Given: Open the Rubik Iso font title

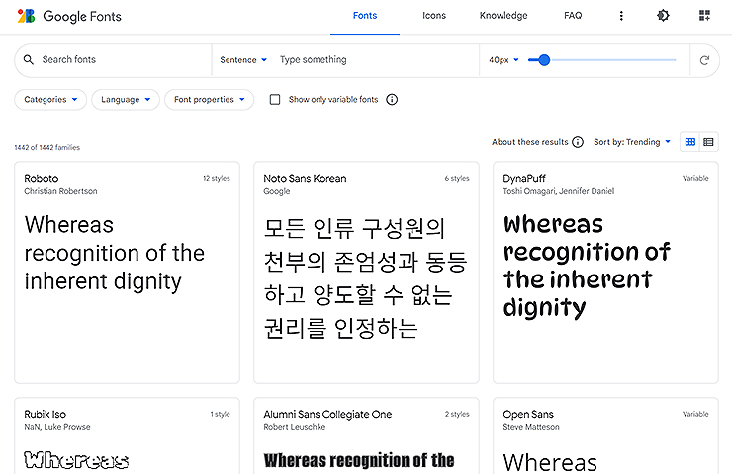Looking at the screenshot, I should tap(46, 415).
